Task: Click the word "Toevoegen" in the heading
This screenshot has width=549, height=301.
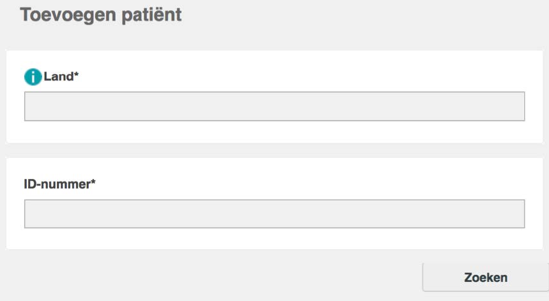Action: (68, 15)
